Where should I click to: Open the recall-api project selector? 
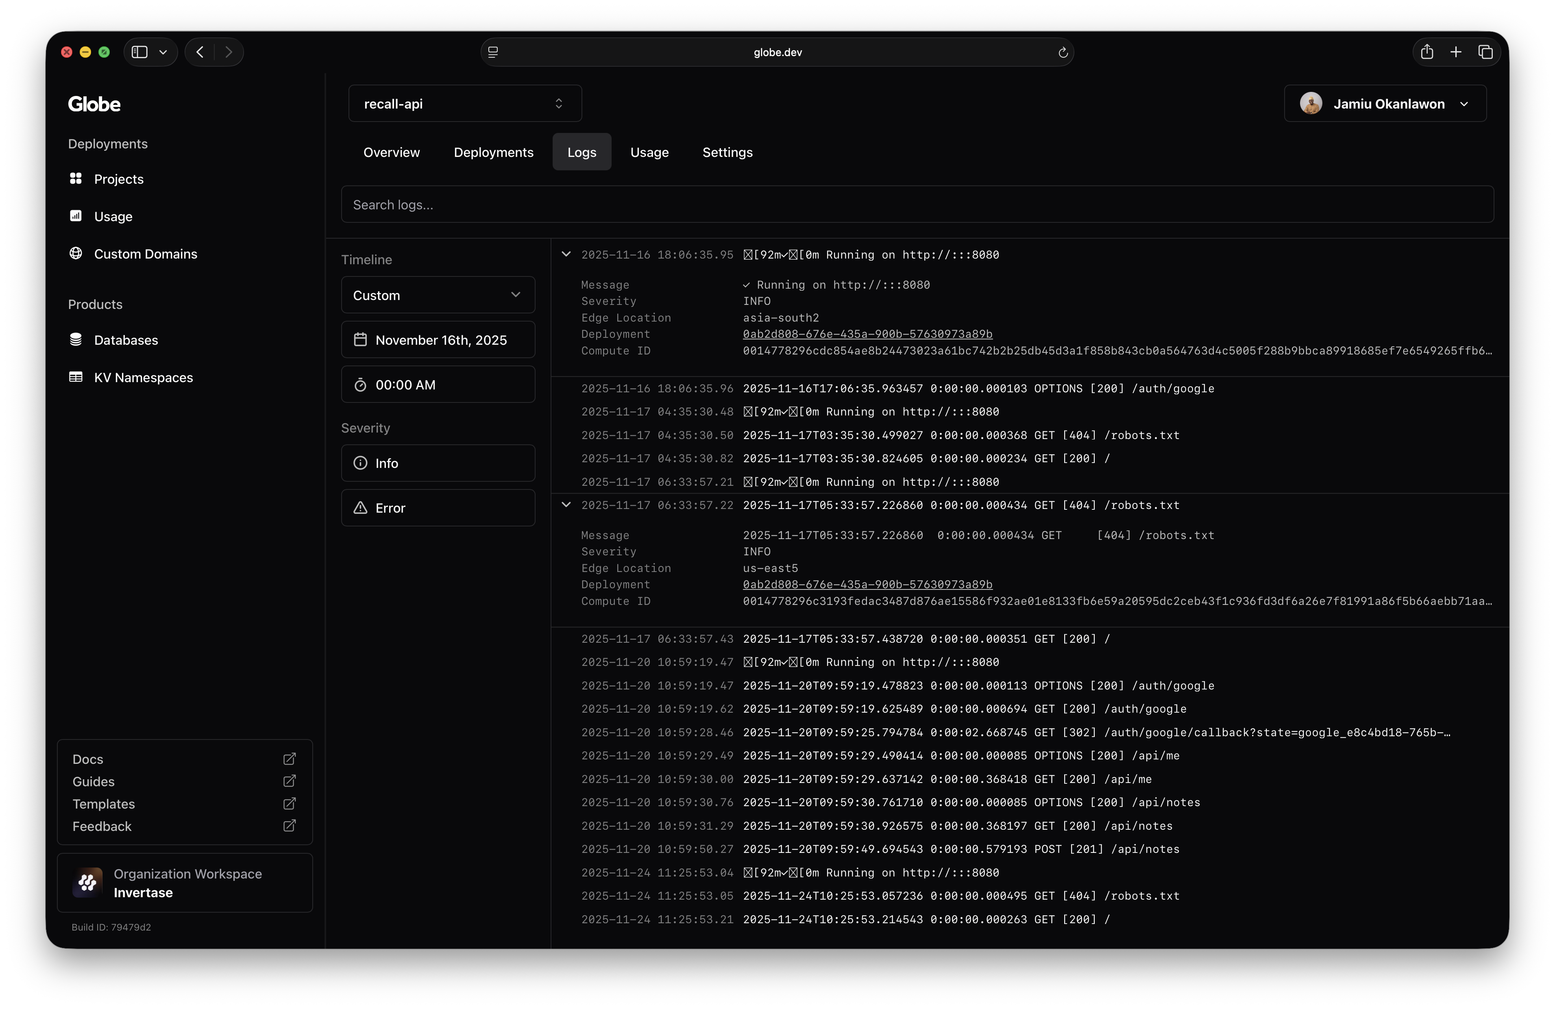click(x=464, y=104)
